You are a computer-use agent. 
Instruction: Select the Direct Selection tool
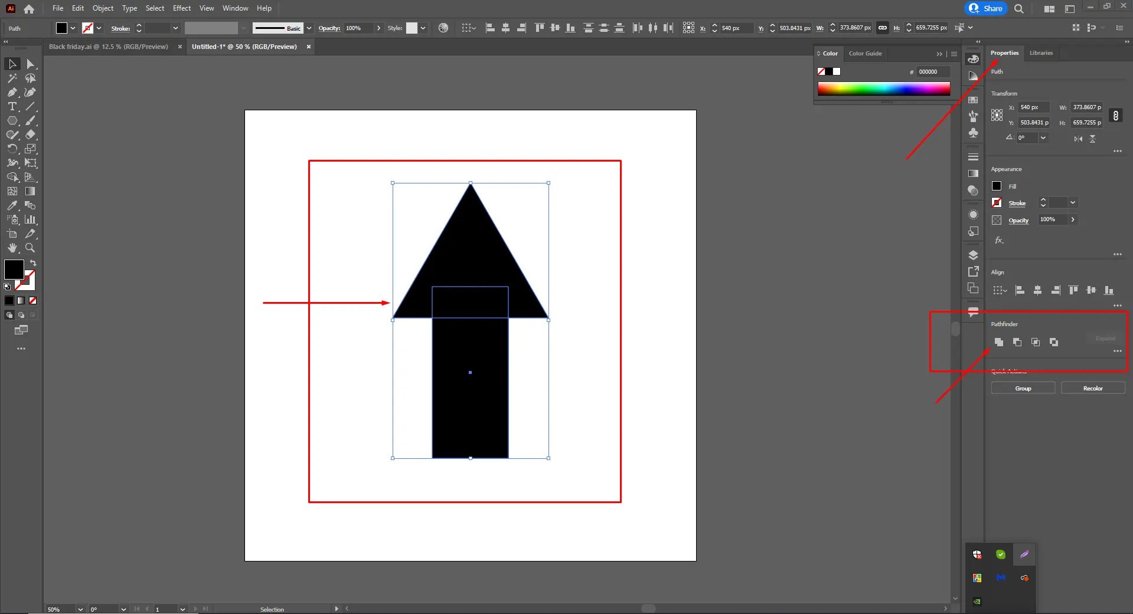[31, 64]
